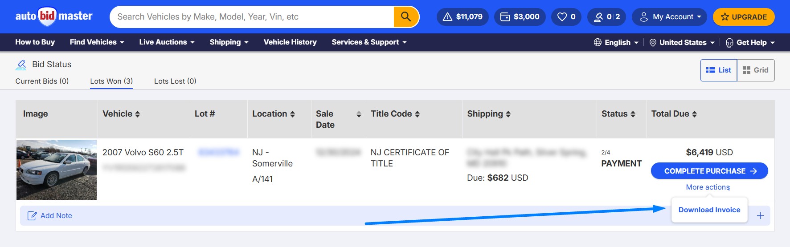Screen dimensions: 790x247
Task: Expand the English language selector
Action: click(x=617, y=43)
